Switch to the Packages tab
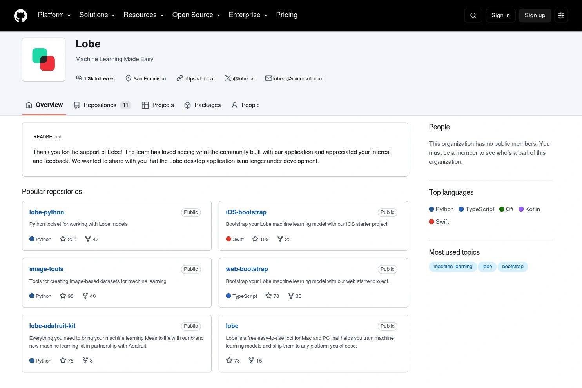582x388 pixels. coord(203,105)
